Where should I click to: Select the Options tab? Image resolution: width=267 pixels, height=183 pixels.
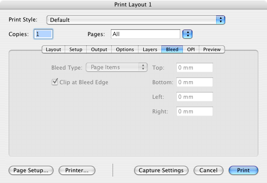[125, 49]
